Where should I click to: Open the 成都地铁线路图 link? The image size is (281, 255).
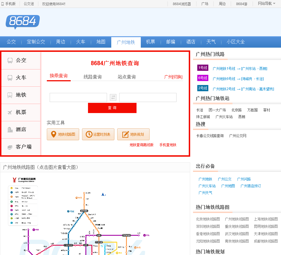(266, 241)
